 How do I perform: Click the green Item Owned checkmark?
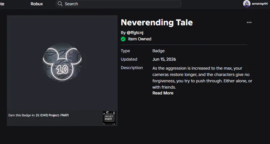(x=123, y=39)
